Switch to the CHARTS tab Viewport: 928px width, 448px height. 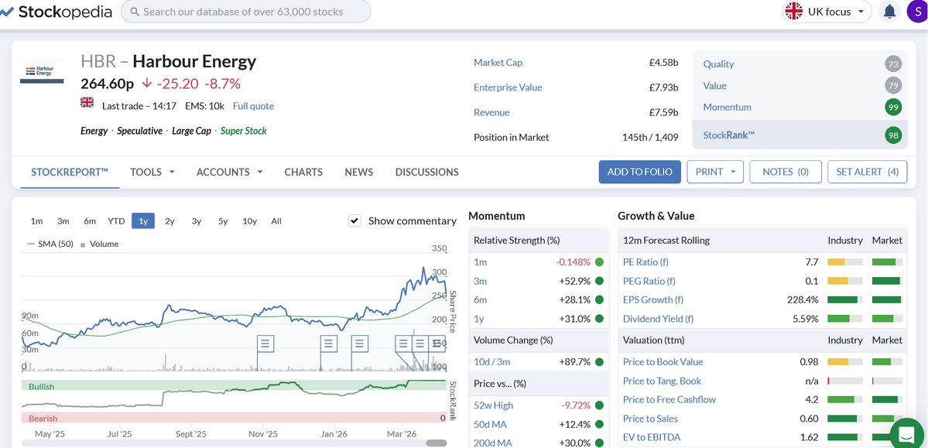click(x=303, y=172)
